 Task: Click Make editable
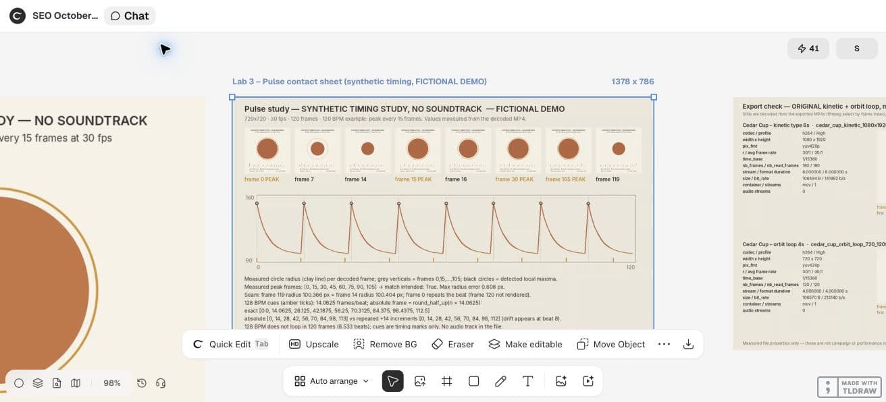tap(525, 344)
